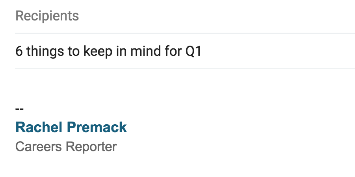
Task: Click blank space right of subject text
Action: coord(276,52)
